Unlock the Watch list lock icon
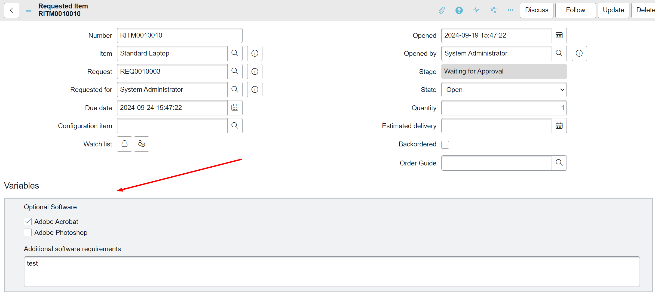Screen dimensions: 655x295 pos(124,144)
